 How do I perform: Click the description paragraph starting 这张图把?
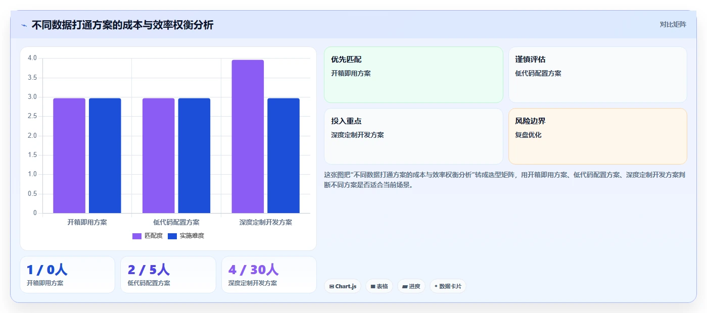pos(504,180)
